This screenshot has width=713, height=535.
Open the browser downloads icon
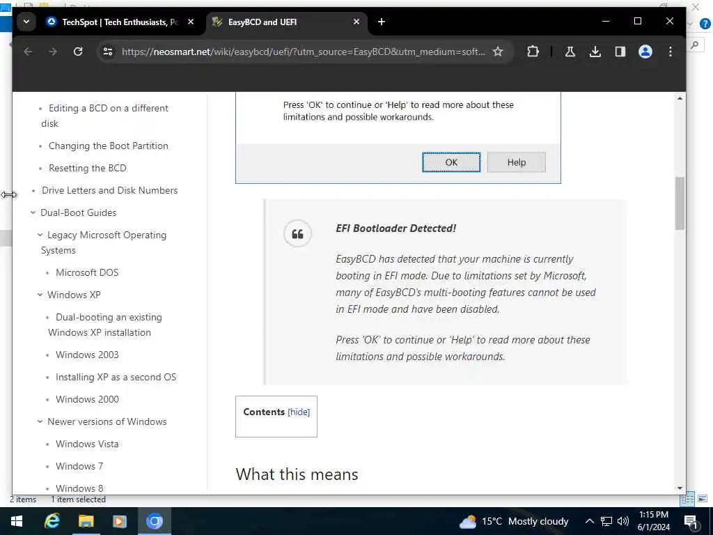[595, 52]
